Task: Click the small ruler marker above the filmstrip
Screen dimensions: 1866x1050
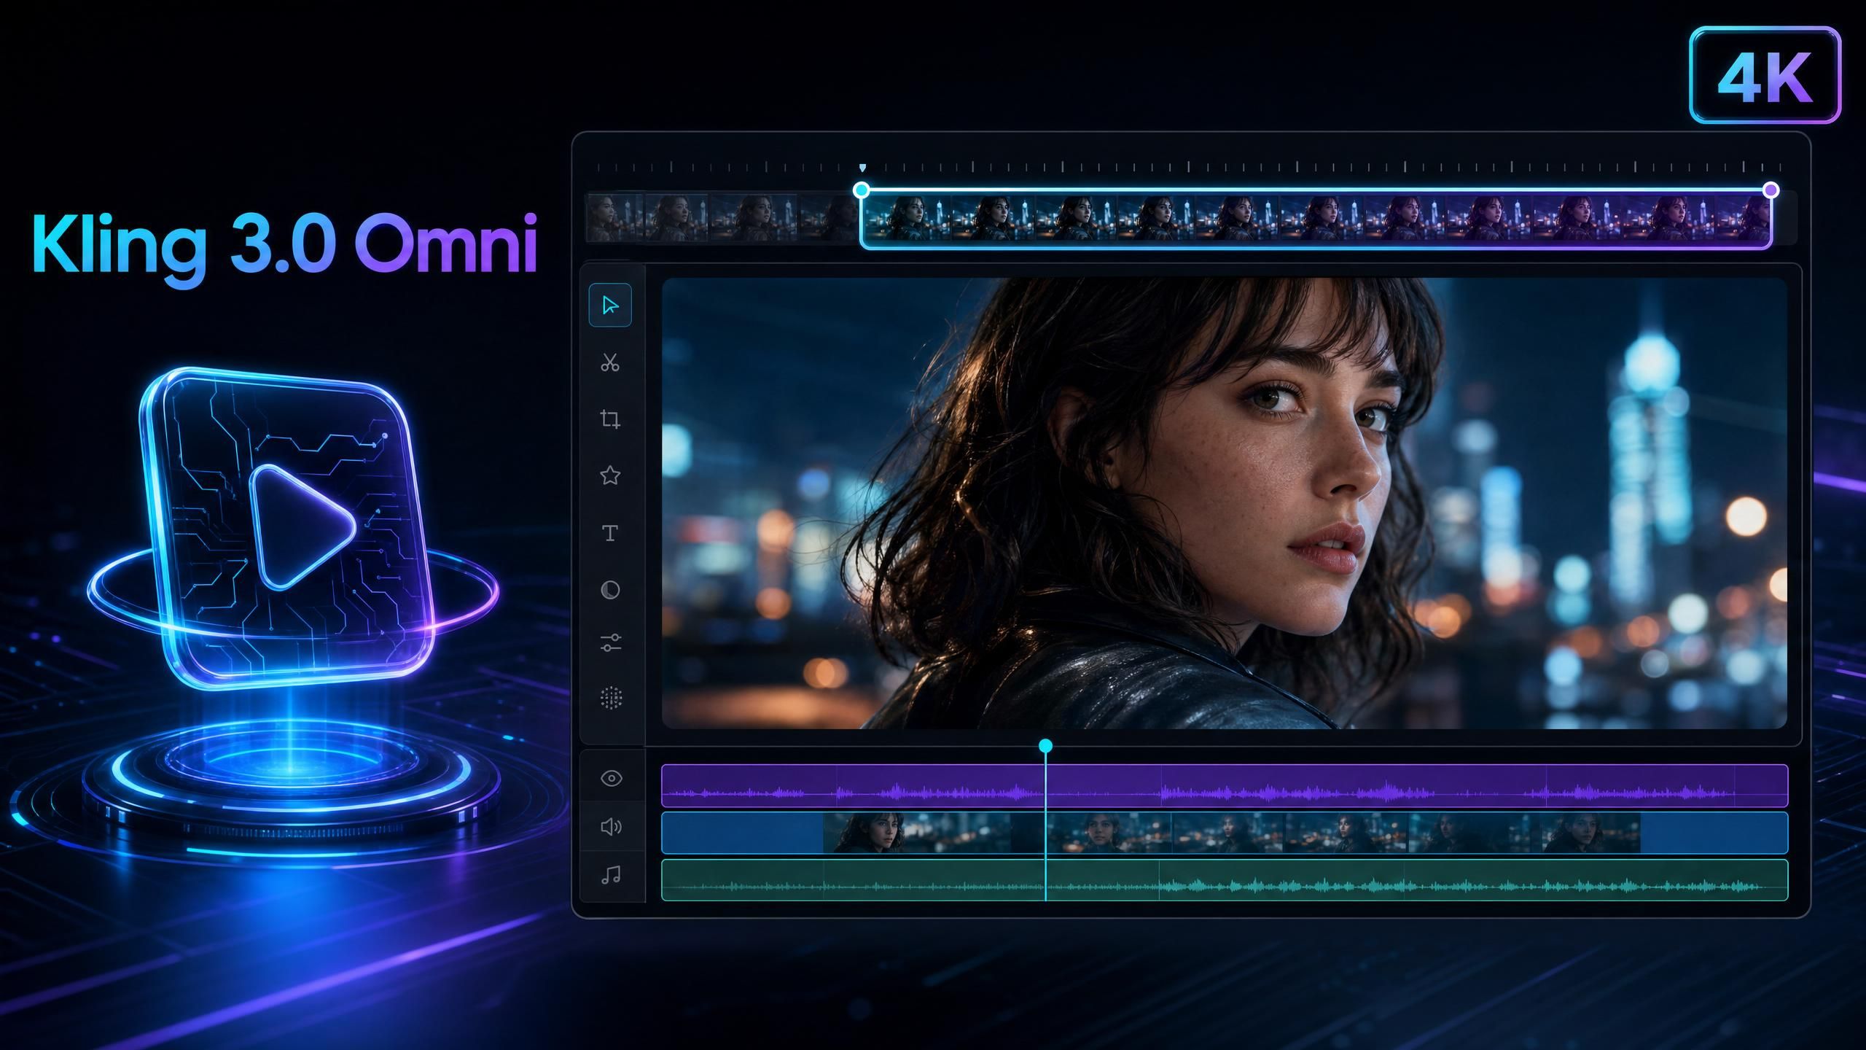Action: point(862,168)
